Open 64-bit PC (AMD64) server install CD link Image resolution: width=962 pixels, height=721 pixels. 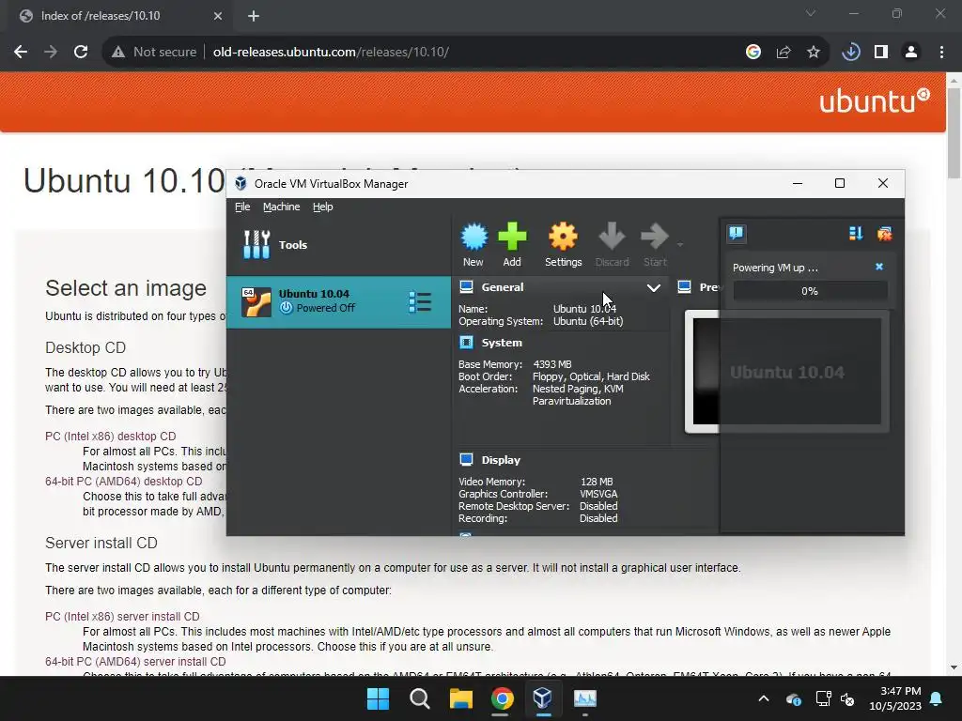[x=135, y=662]
